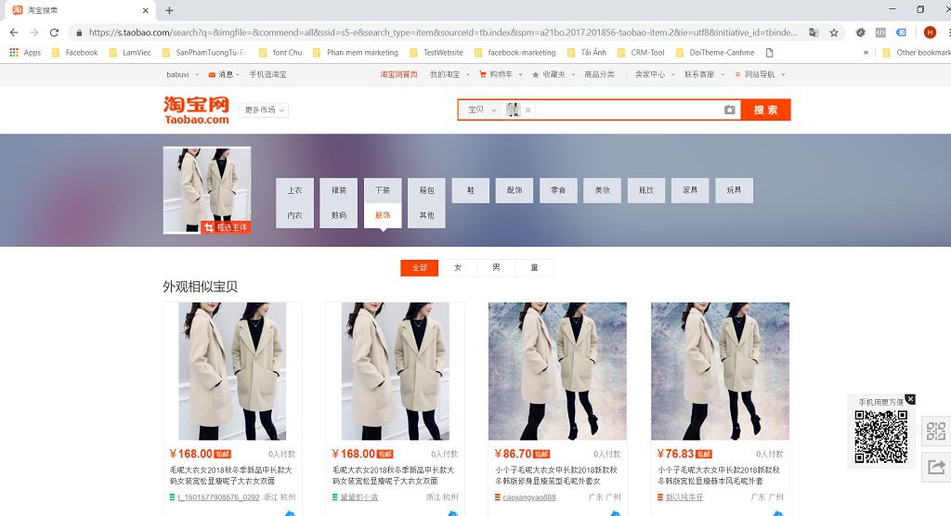Open first coat product image priced ¥168.00

pyautogui.click(x=232, y=371)
